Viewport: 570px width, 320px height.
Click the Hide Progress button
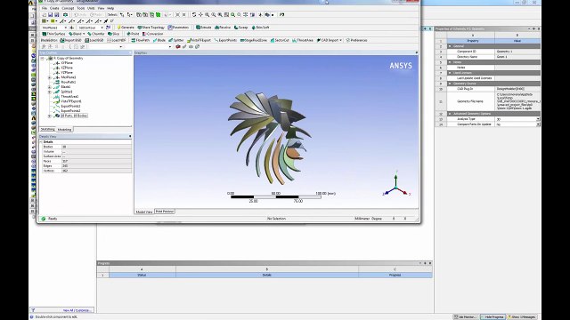coord(493,316)
